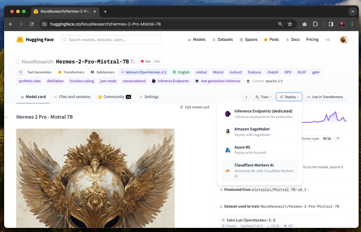The height and width of the screenshot is (232, 361).
Task: Toggle the browser side panel
Action: point(331,24)
